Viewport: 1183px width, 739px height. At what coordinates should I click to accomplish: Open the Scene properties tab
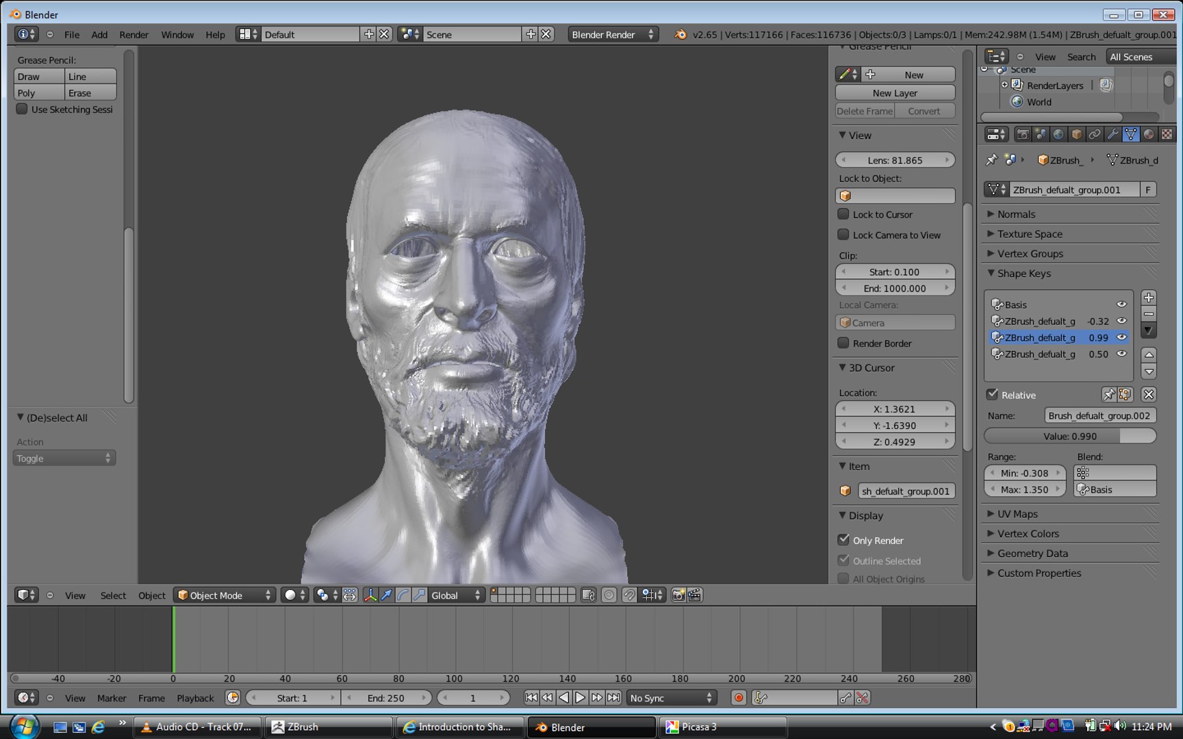point(1041,134)
